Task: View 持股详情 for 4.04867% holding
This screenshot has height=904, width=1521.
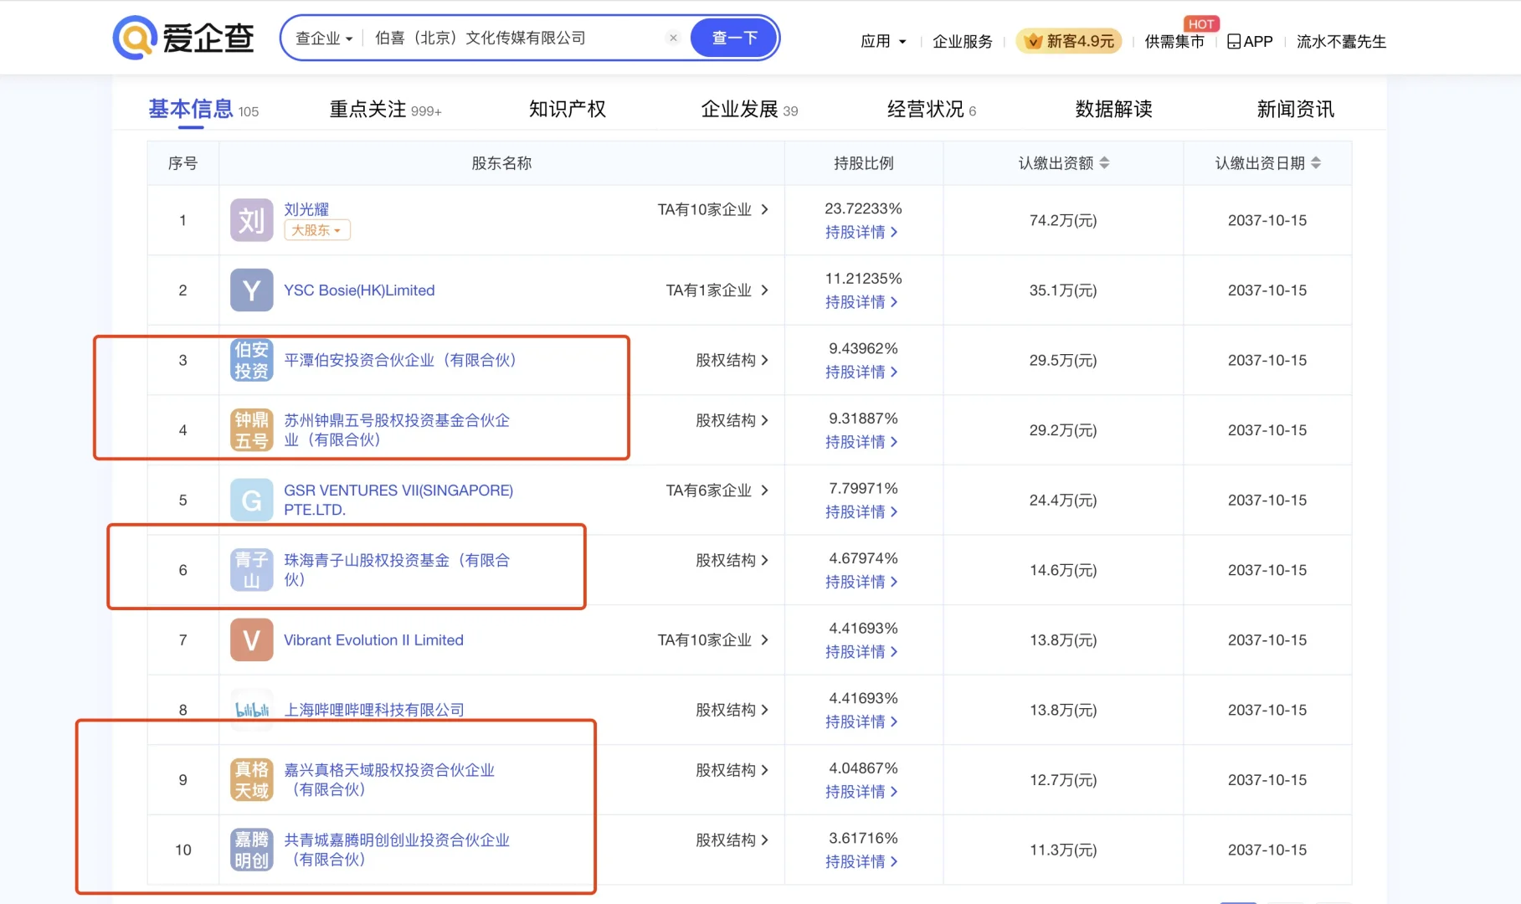Action: click(x=861, y=792)
